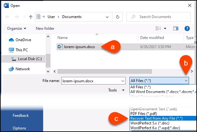Open Options in Word backstage
Screen dimensions: 197x132
tap(19, 128)
